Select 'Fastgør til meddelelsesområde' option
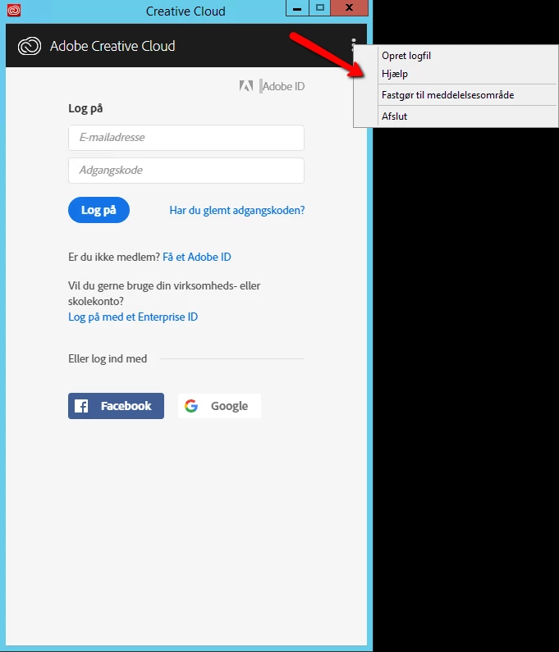Viewport: 559px width, 652px height. click(x=456, y=95)
